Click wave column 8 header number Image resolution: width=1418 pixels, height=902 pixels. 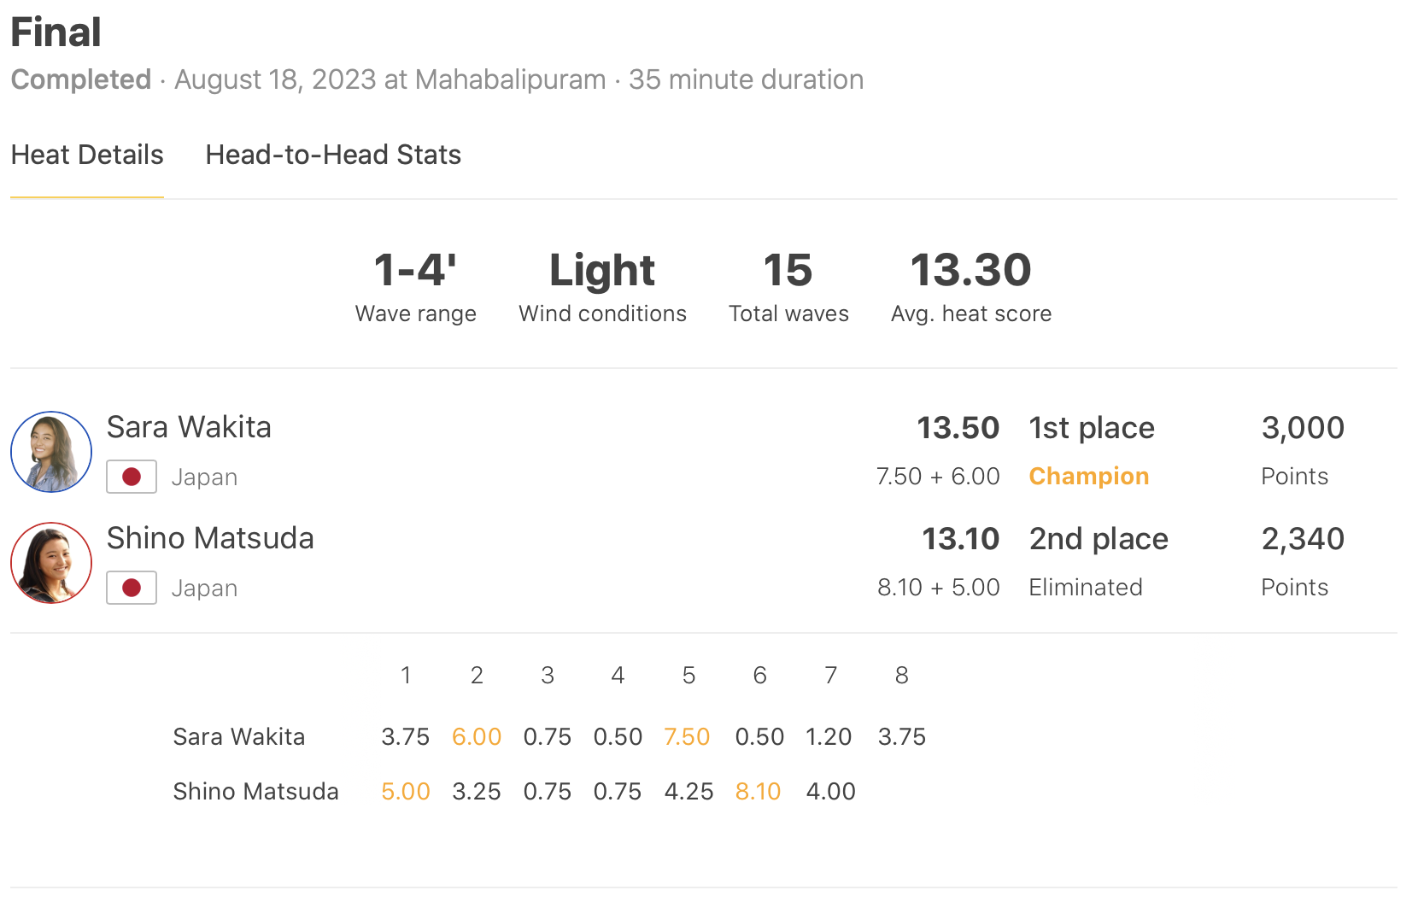click(901, 676)
